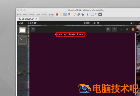Minimize the terminal window
Image resolution: width=140 pixels, height=96 pixels.
tap(121, 29)
